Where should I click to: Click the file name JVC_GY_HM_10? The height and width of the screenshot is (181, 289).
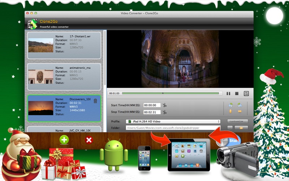[x=80, y=131]
